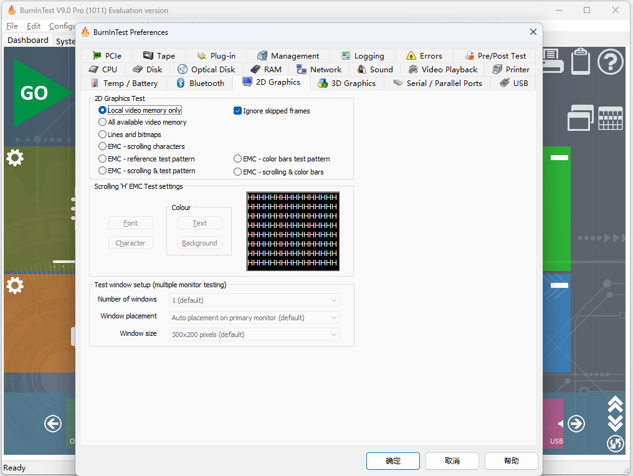
Task: Click the Video Playback film icon
Action: [x=413, y=69]
